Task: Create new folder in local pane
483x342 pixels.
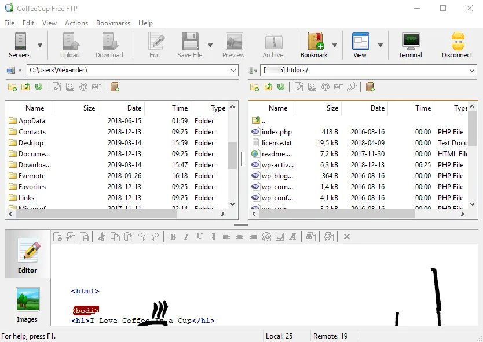Action: click(12, 87)
